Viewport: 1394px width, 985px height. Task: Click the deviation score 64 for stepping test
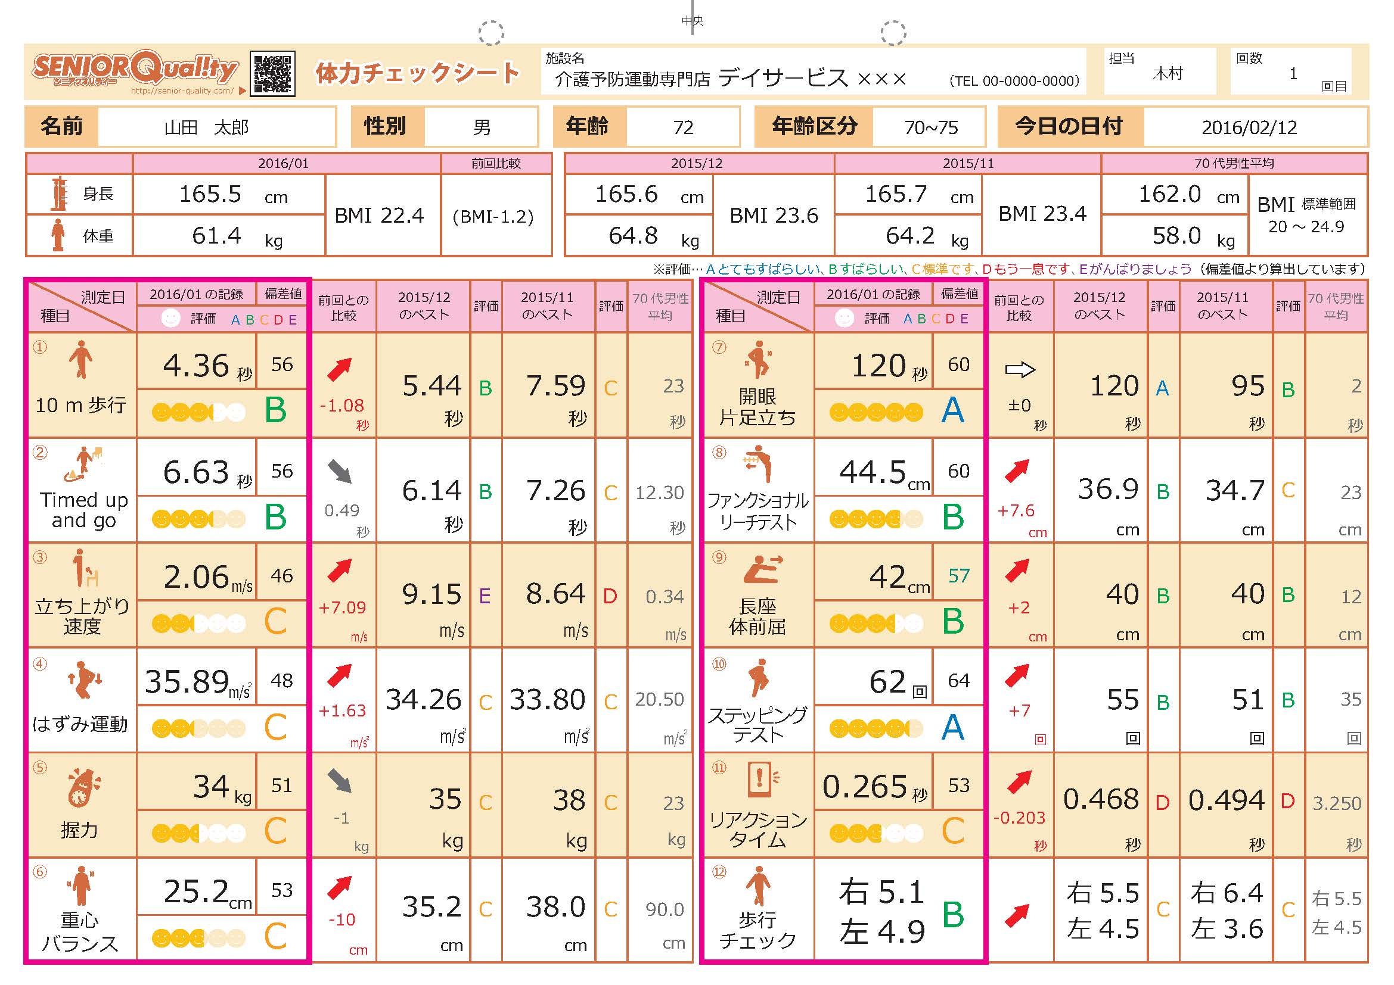point(958,681)
